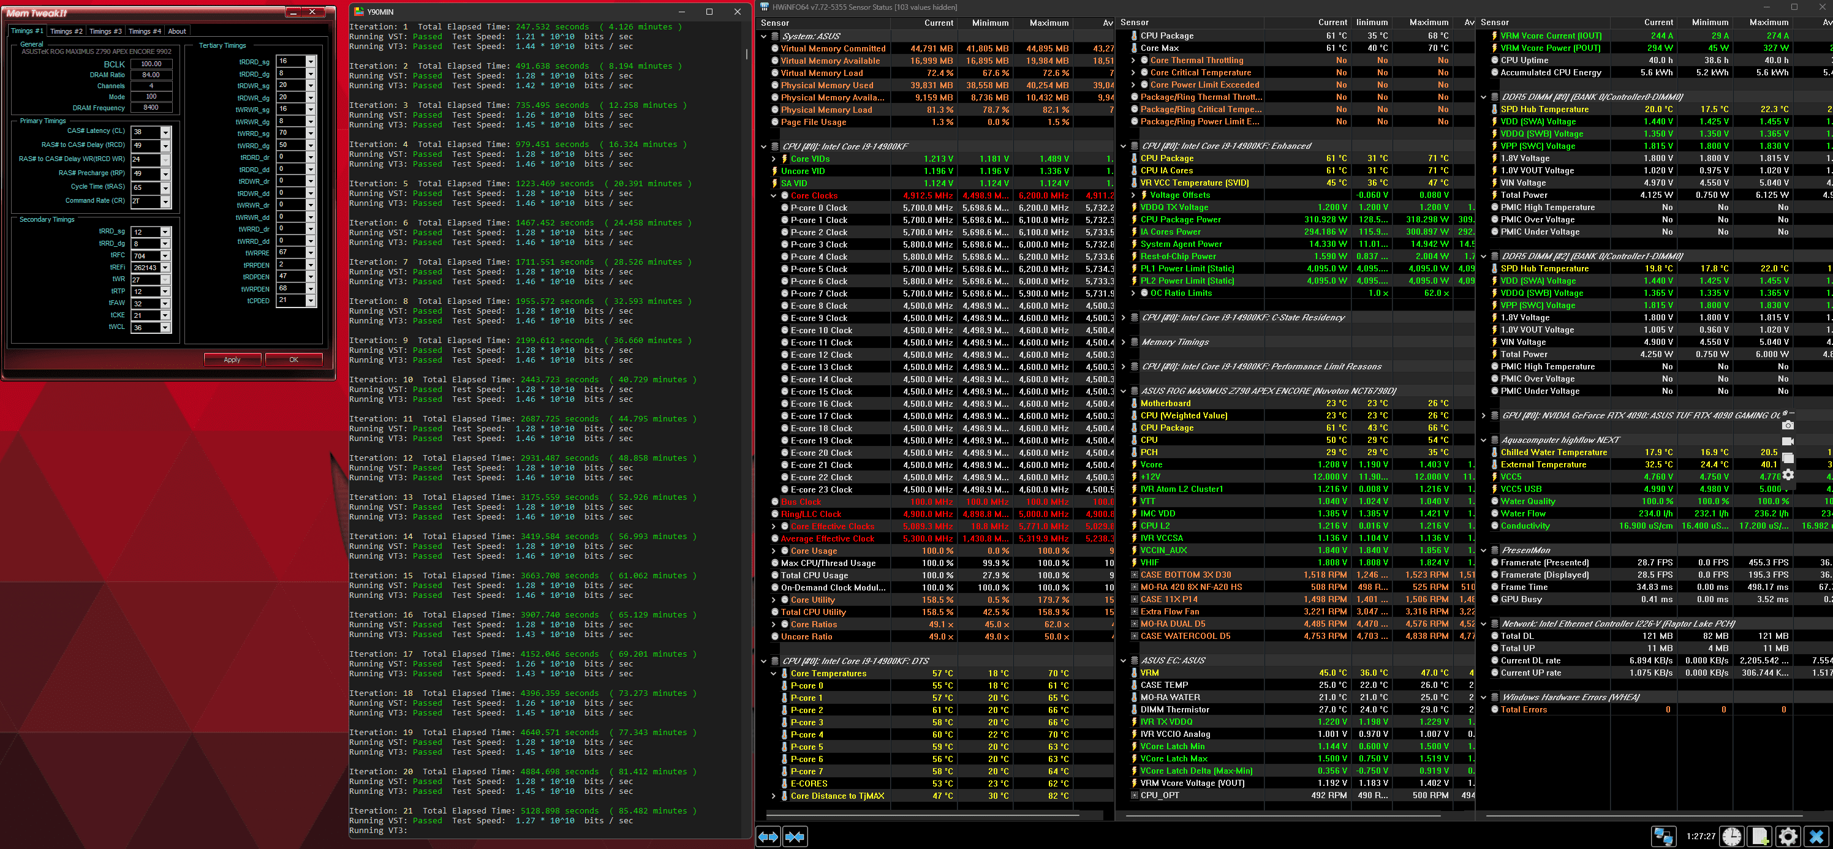This screenshot has width=1833, height=849.
Task: Click the blue X close sensors icon
Action: tap(1816, 836)
